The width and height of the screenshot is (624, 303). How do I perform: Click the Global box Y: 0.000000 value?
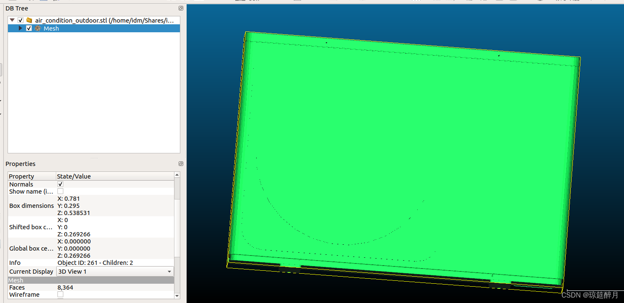tap(74, 249)
